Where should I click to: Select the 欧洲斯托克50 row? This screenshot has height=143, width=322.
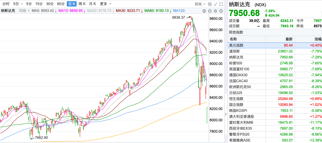point(275,87)
